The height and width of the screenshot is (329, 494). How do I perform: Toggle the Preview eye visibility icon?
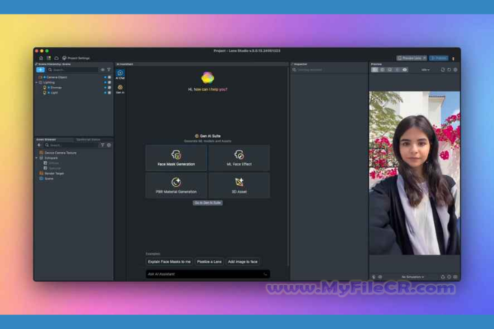pyautogui.click(x=405, y=70)
